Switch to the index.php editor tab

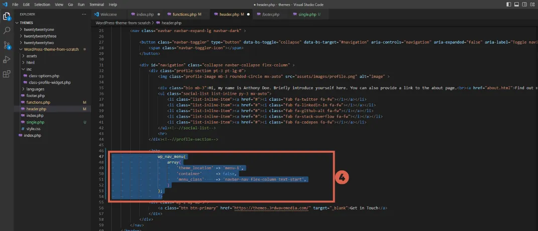[145, 15]
